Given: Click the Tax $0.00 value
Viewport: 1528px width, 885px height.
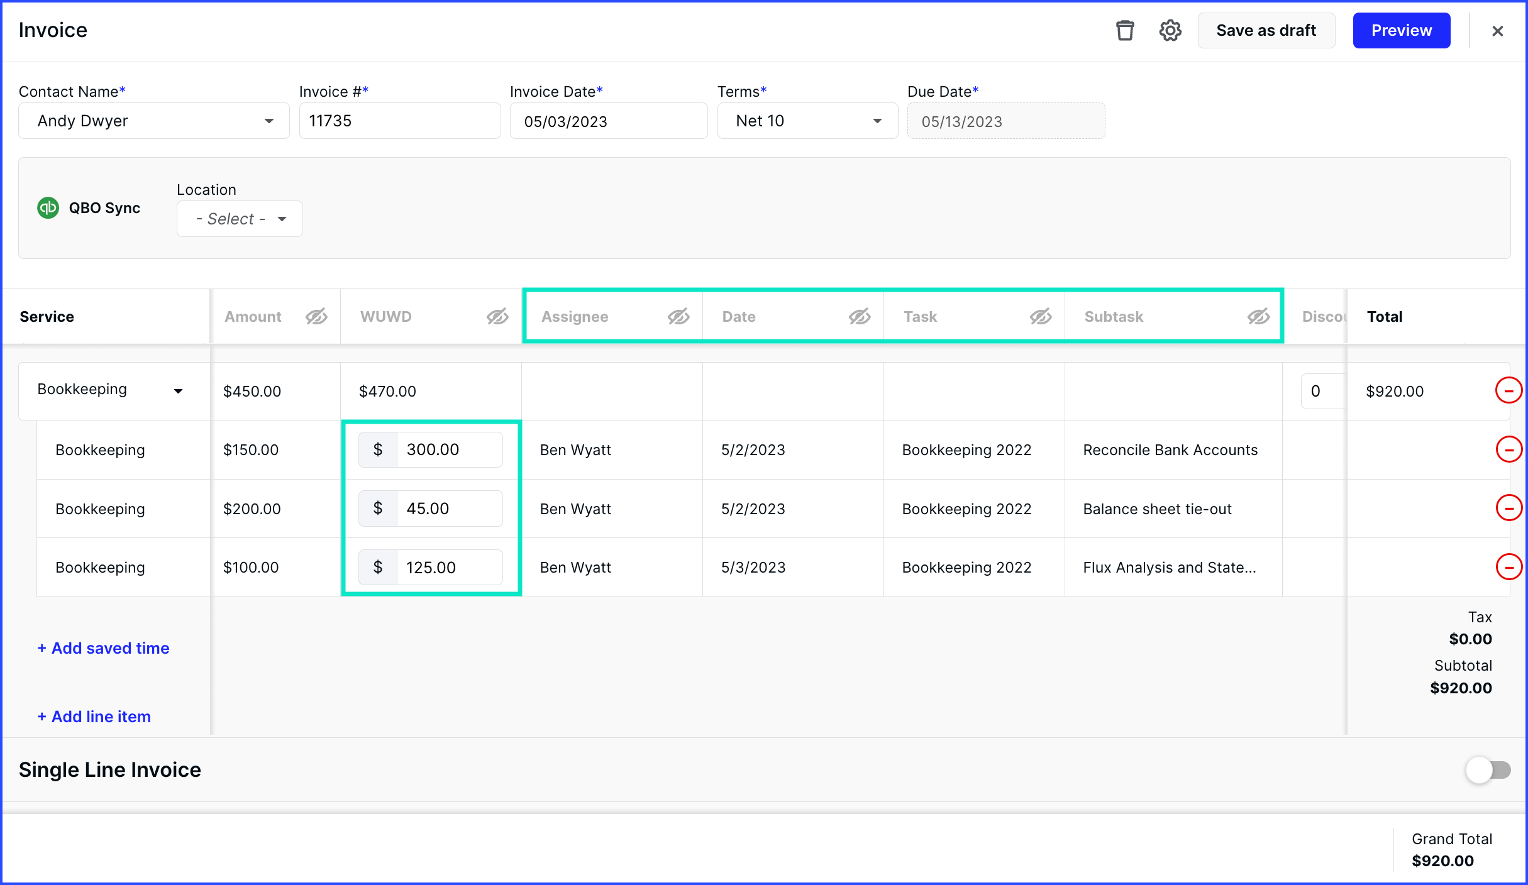Looking at the screenshot, I should [1470, 639].
